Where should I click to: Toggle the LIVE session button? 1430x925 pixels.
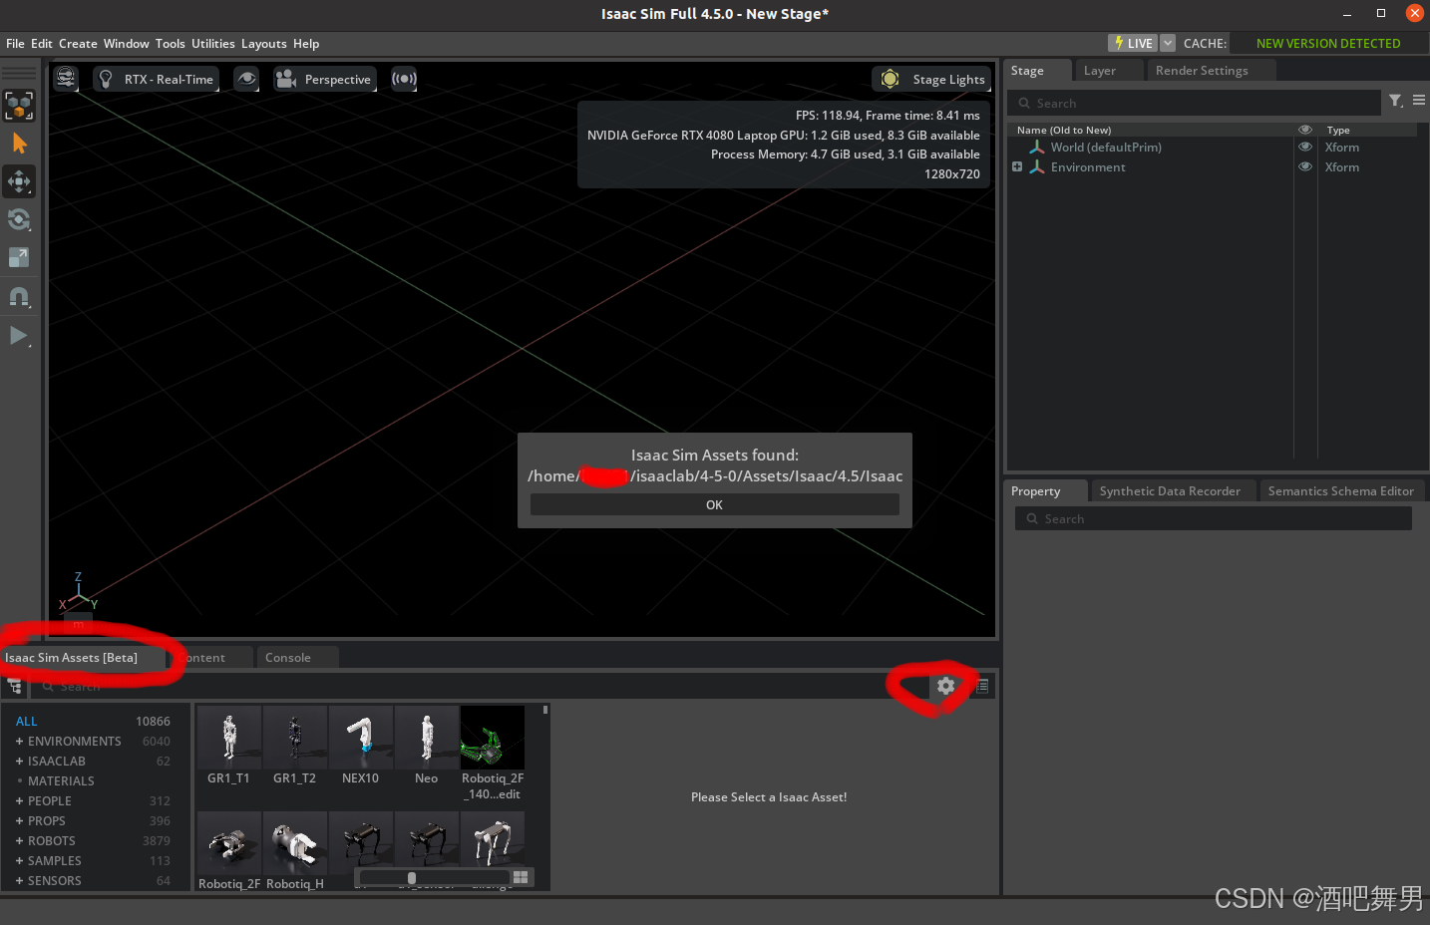1133,43
